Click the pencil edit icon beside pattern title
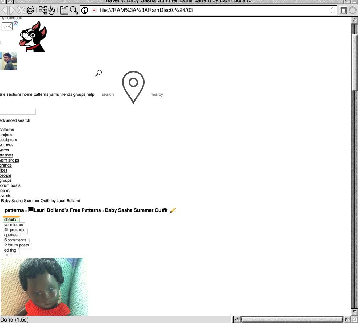The image size is (358, 323). (173, 210)
